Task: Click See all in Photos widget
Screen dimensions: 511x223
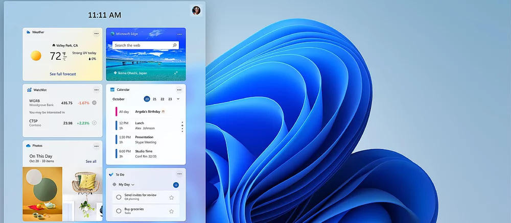Action: 91,161
